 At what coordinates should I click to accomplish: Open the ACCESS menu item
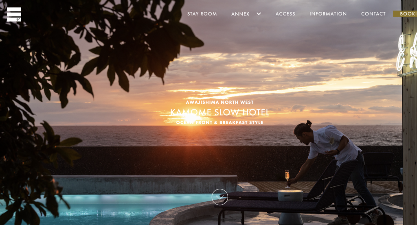[x=285, y=14]
